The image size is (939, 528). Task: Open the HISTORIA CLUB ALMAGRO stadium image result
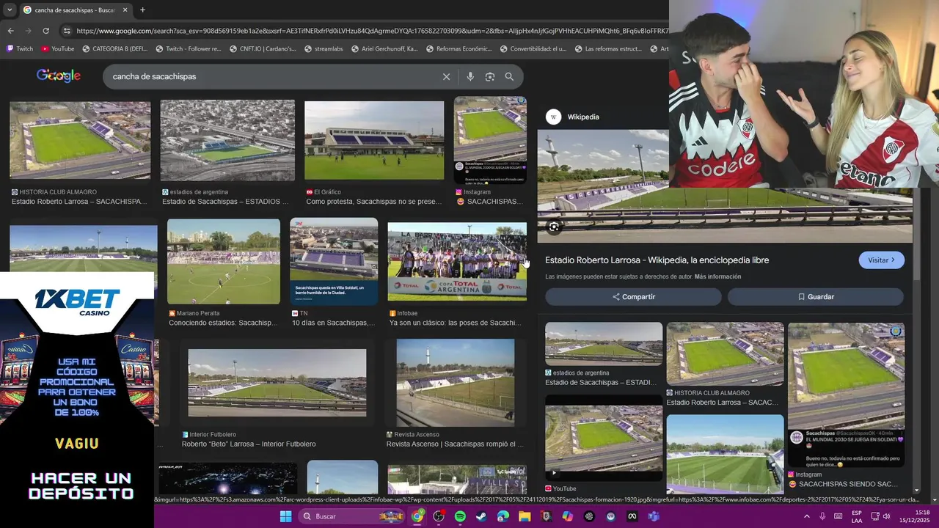pos(80,140)
